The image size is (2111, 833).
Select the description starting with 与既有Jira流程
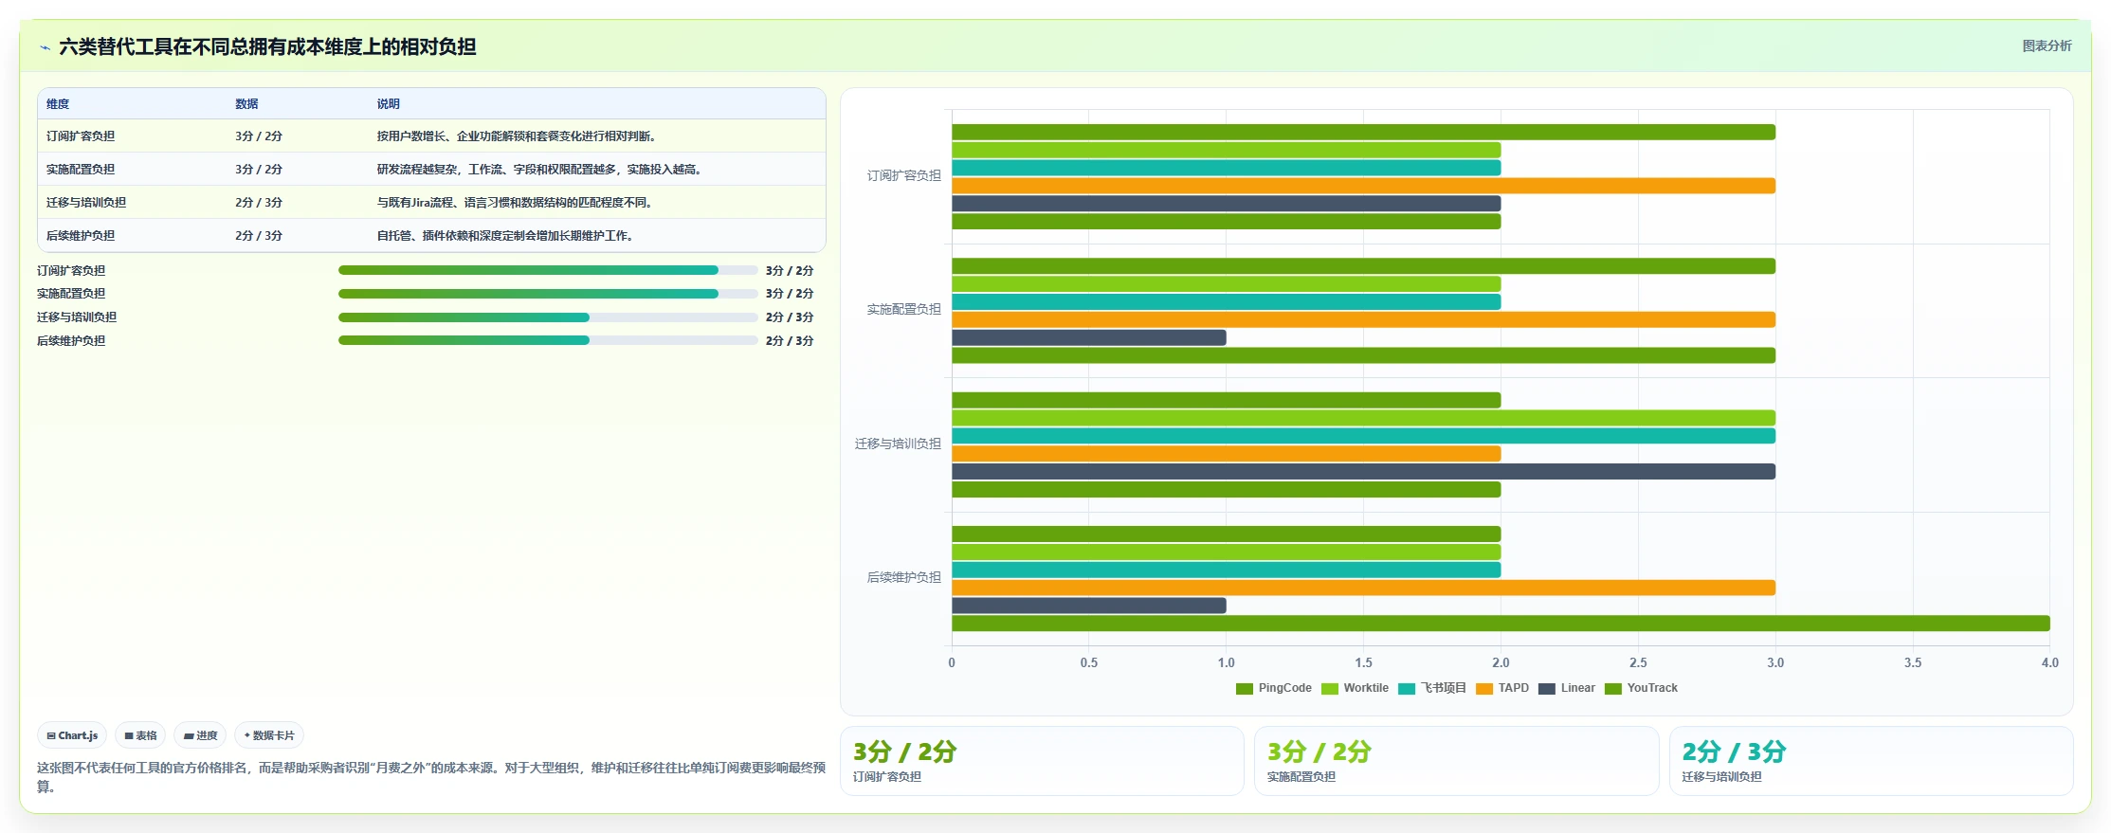515,203
